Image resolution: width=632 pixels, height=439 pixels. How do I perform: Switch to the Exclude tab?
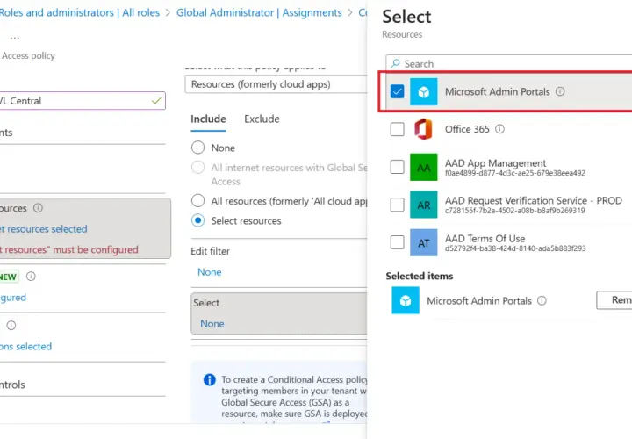[262, 119]
